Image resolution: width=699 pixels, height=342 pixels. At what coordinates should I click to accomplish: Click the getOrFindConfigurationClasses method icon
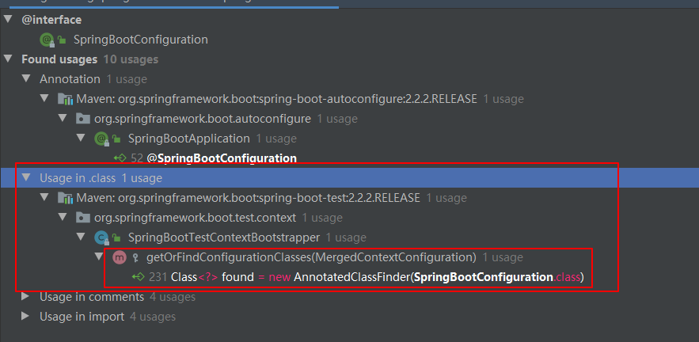pyautogui.click(x=119, y=257)
